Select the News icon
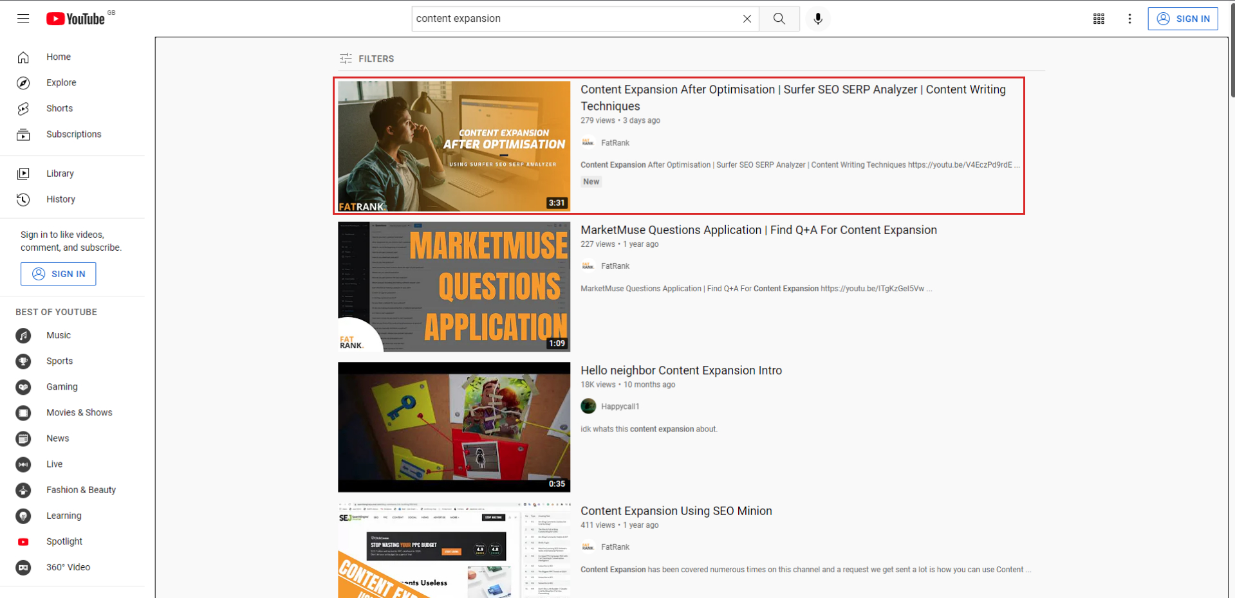This screenshot has width=1235, height=598. pos(23,439)
